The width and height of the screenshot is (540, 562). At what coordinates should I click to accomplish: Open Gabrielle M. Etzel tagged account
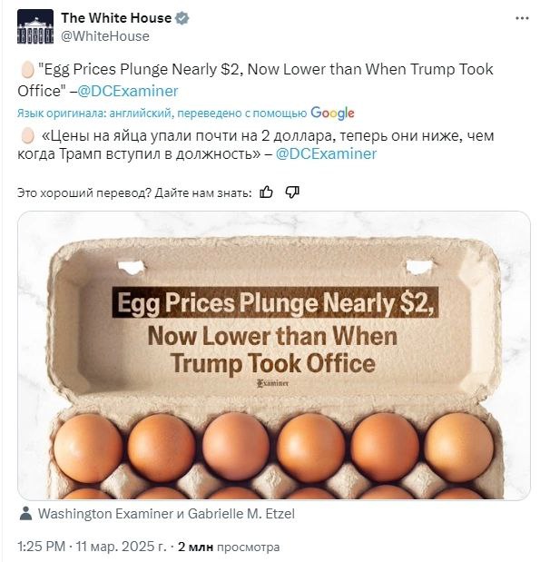[241, 514]
